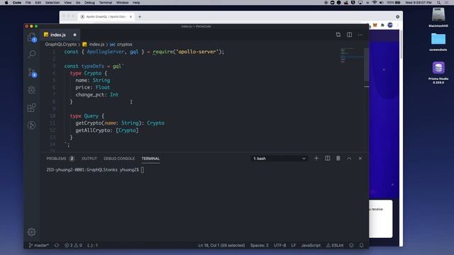Click the Ln 18, Col 1 cursor position indicator
Viewport: 454px width, 255px height.
221,245
